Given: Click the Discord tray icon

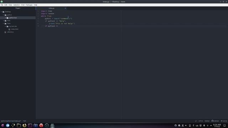Looking at the screenshot, I should pos(201,126).
